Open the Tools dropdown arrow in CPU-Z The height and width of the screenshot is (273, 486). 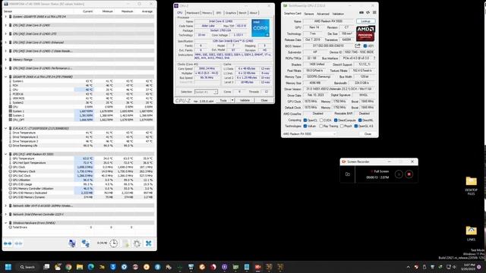tap(232, 100)
